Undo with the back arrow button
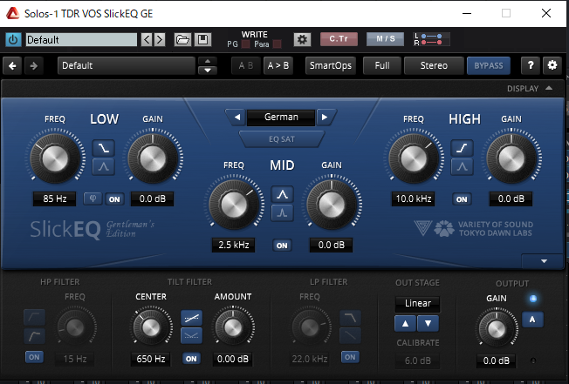The image size is (569, 384). coord(12,66)
